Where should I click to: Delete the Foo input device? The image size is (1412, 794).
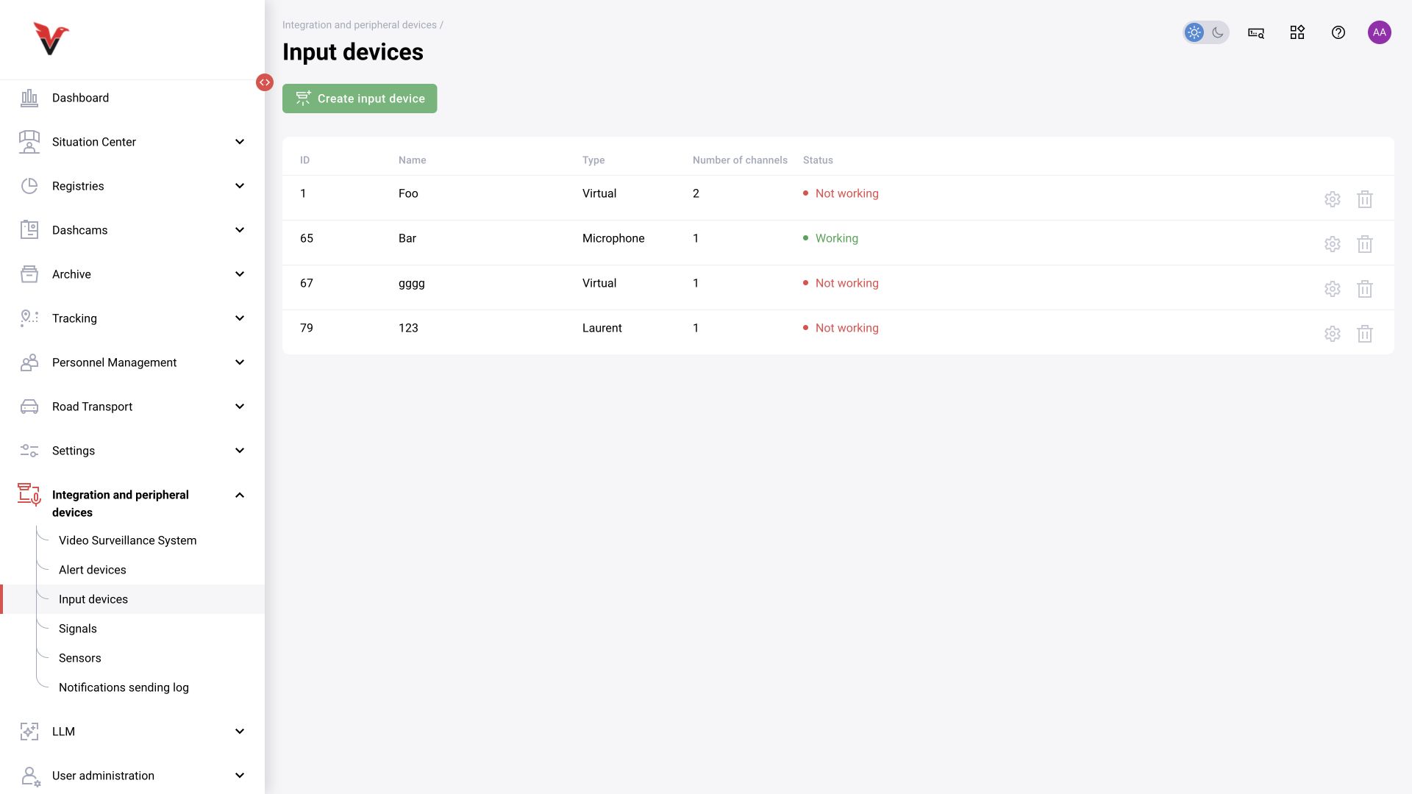[1364, 199]
